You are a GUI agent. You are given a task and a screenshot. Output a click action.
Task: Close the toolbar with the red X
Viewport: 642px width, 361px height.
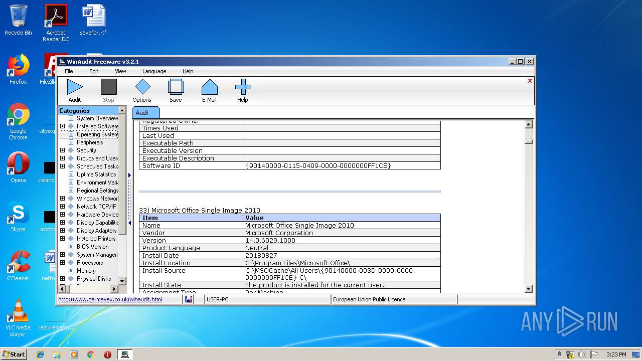pos(530,81)
